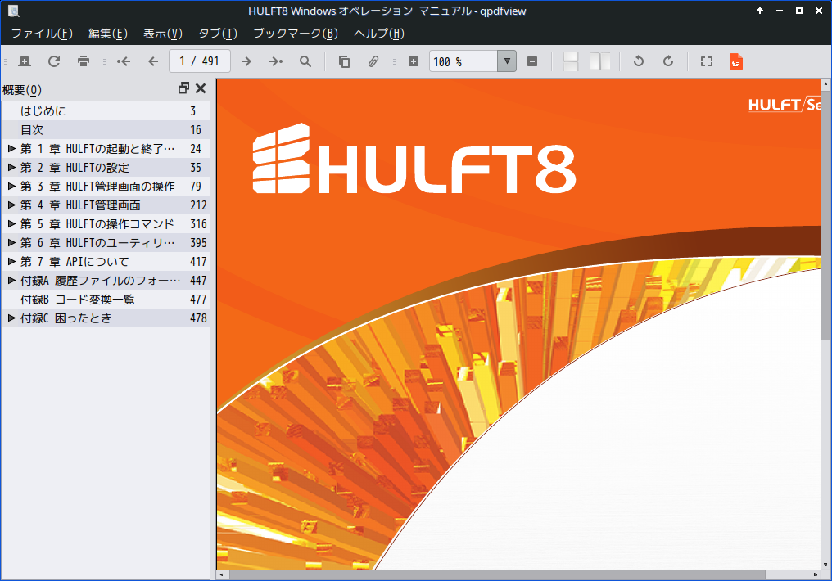Screen dimensions: 832x581
Task: Open search with the magnifier icon
Action: click(305, 61)
